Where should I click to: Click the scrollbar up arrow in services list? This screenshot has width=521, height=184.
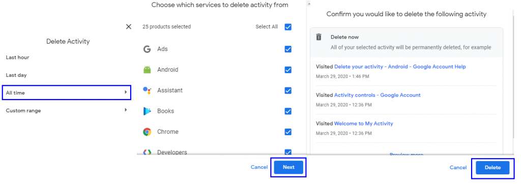(309, 4)
